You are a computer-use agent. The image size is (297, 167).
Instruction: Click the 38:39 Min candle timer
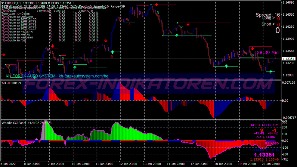tap(268, 52)
